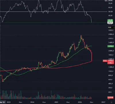The width and height of the screenshot is (115, 104).
Task: Click the auto-scale button at bottom right
Action: (111, 102)
